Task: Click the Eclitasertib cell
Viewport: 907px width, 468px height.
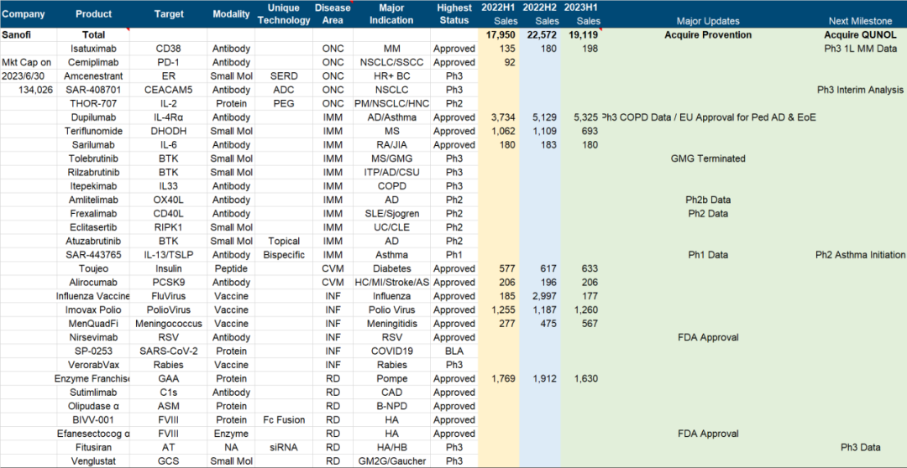Action: click(x=93, y=227)
